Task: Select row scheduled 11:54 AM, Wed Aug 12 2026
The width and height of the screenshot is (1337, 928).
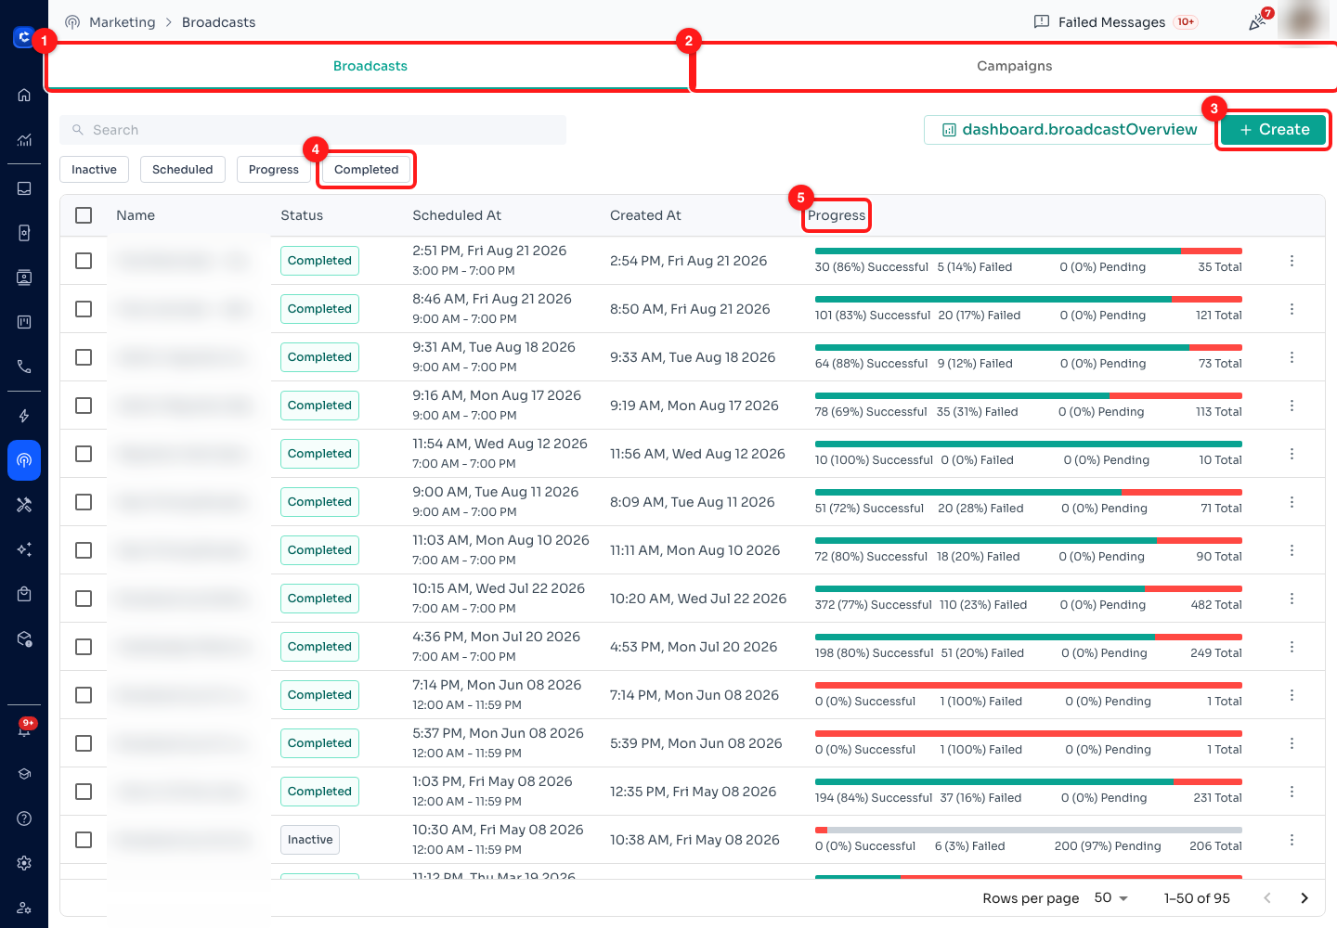Action: click(84, 454)
